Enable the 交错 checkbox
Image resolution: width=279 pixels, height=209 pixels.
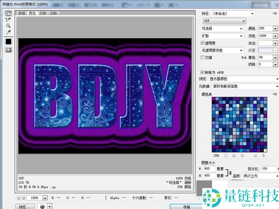(x=203, y=57)
